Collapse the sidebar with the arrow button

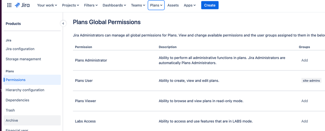click(63, 23)
